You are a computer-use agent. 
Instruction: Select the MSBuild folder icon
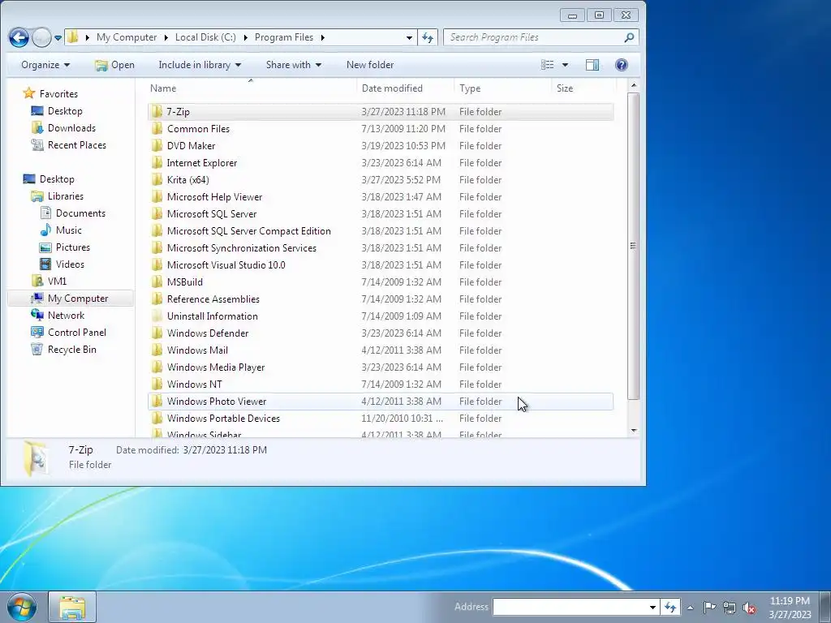157,281
